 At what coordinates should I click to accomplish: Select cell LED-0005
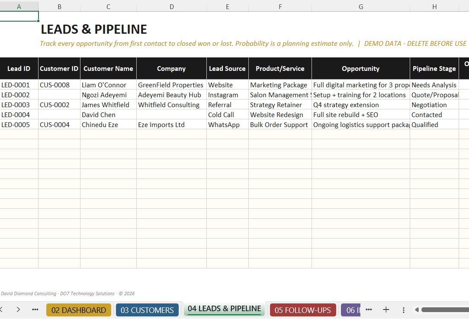(x=19, y=124)
